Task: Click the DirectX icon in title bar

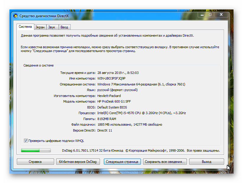Action: [15, 16]
